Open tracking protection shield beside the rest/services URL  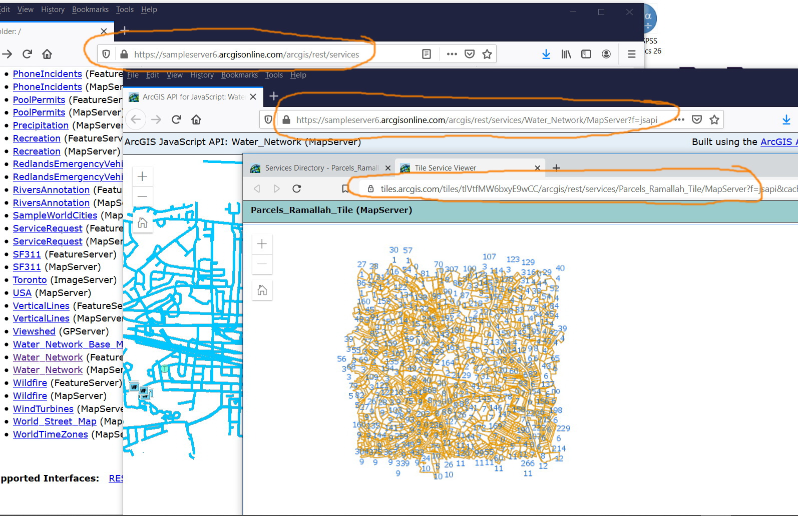tap(106, 54)
